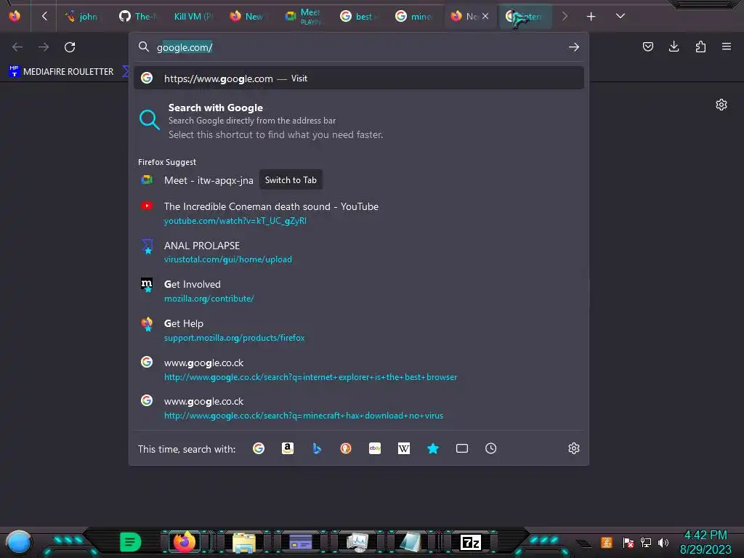Open the clock showing 4:42 PM

705,542
